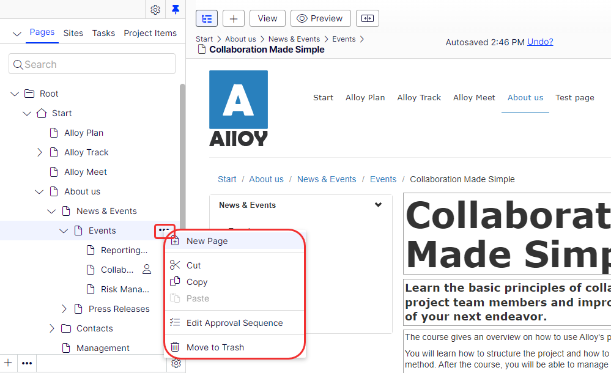Select the Cut option with scissors icon
This screenshot has height=373, width=611.
click(x=191, y=265)
